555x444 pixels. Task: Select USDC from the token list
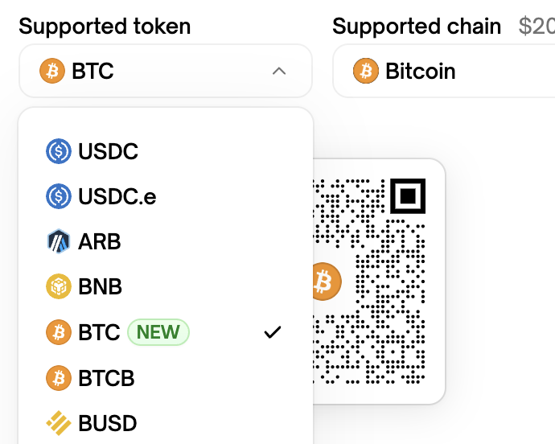point(109,151)
